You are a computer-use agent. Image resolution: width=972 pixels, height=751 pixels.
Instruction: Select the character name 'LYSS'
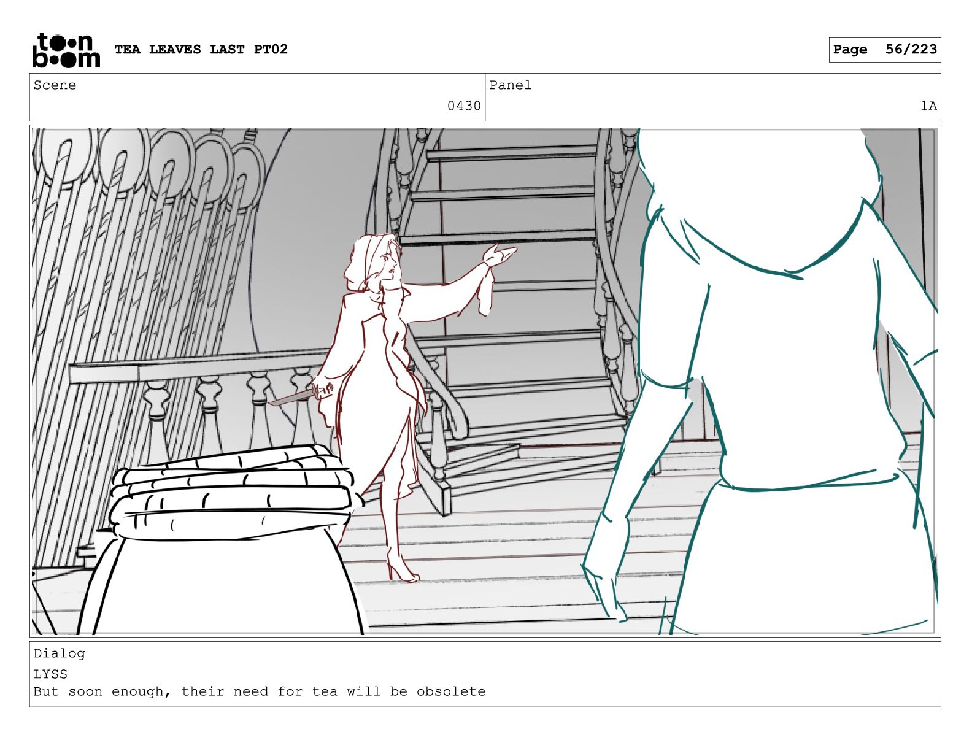click(50, 674)
